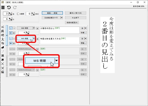The height and width of the screenshot is (106, 148).
Task: Click the 表示倍率100% zoom label
Action: pos(139,6)
